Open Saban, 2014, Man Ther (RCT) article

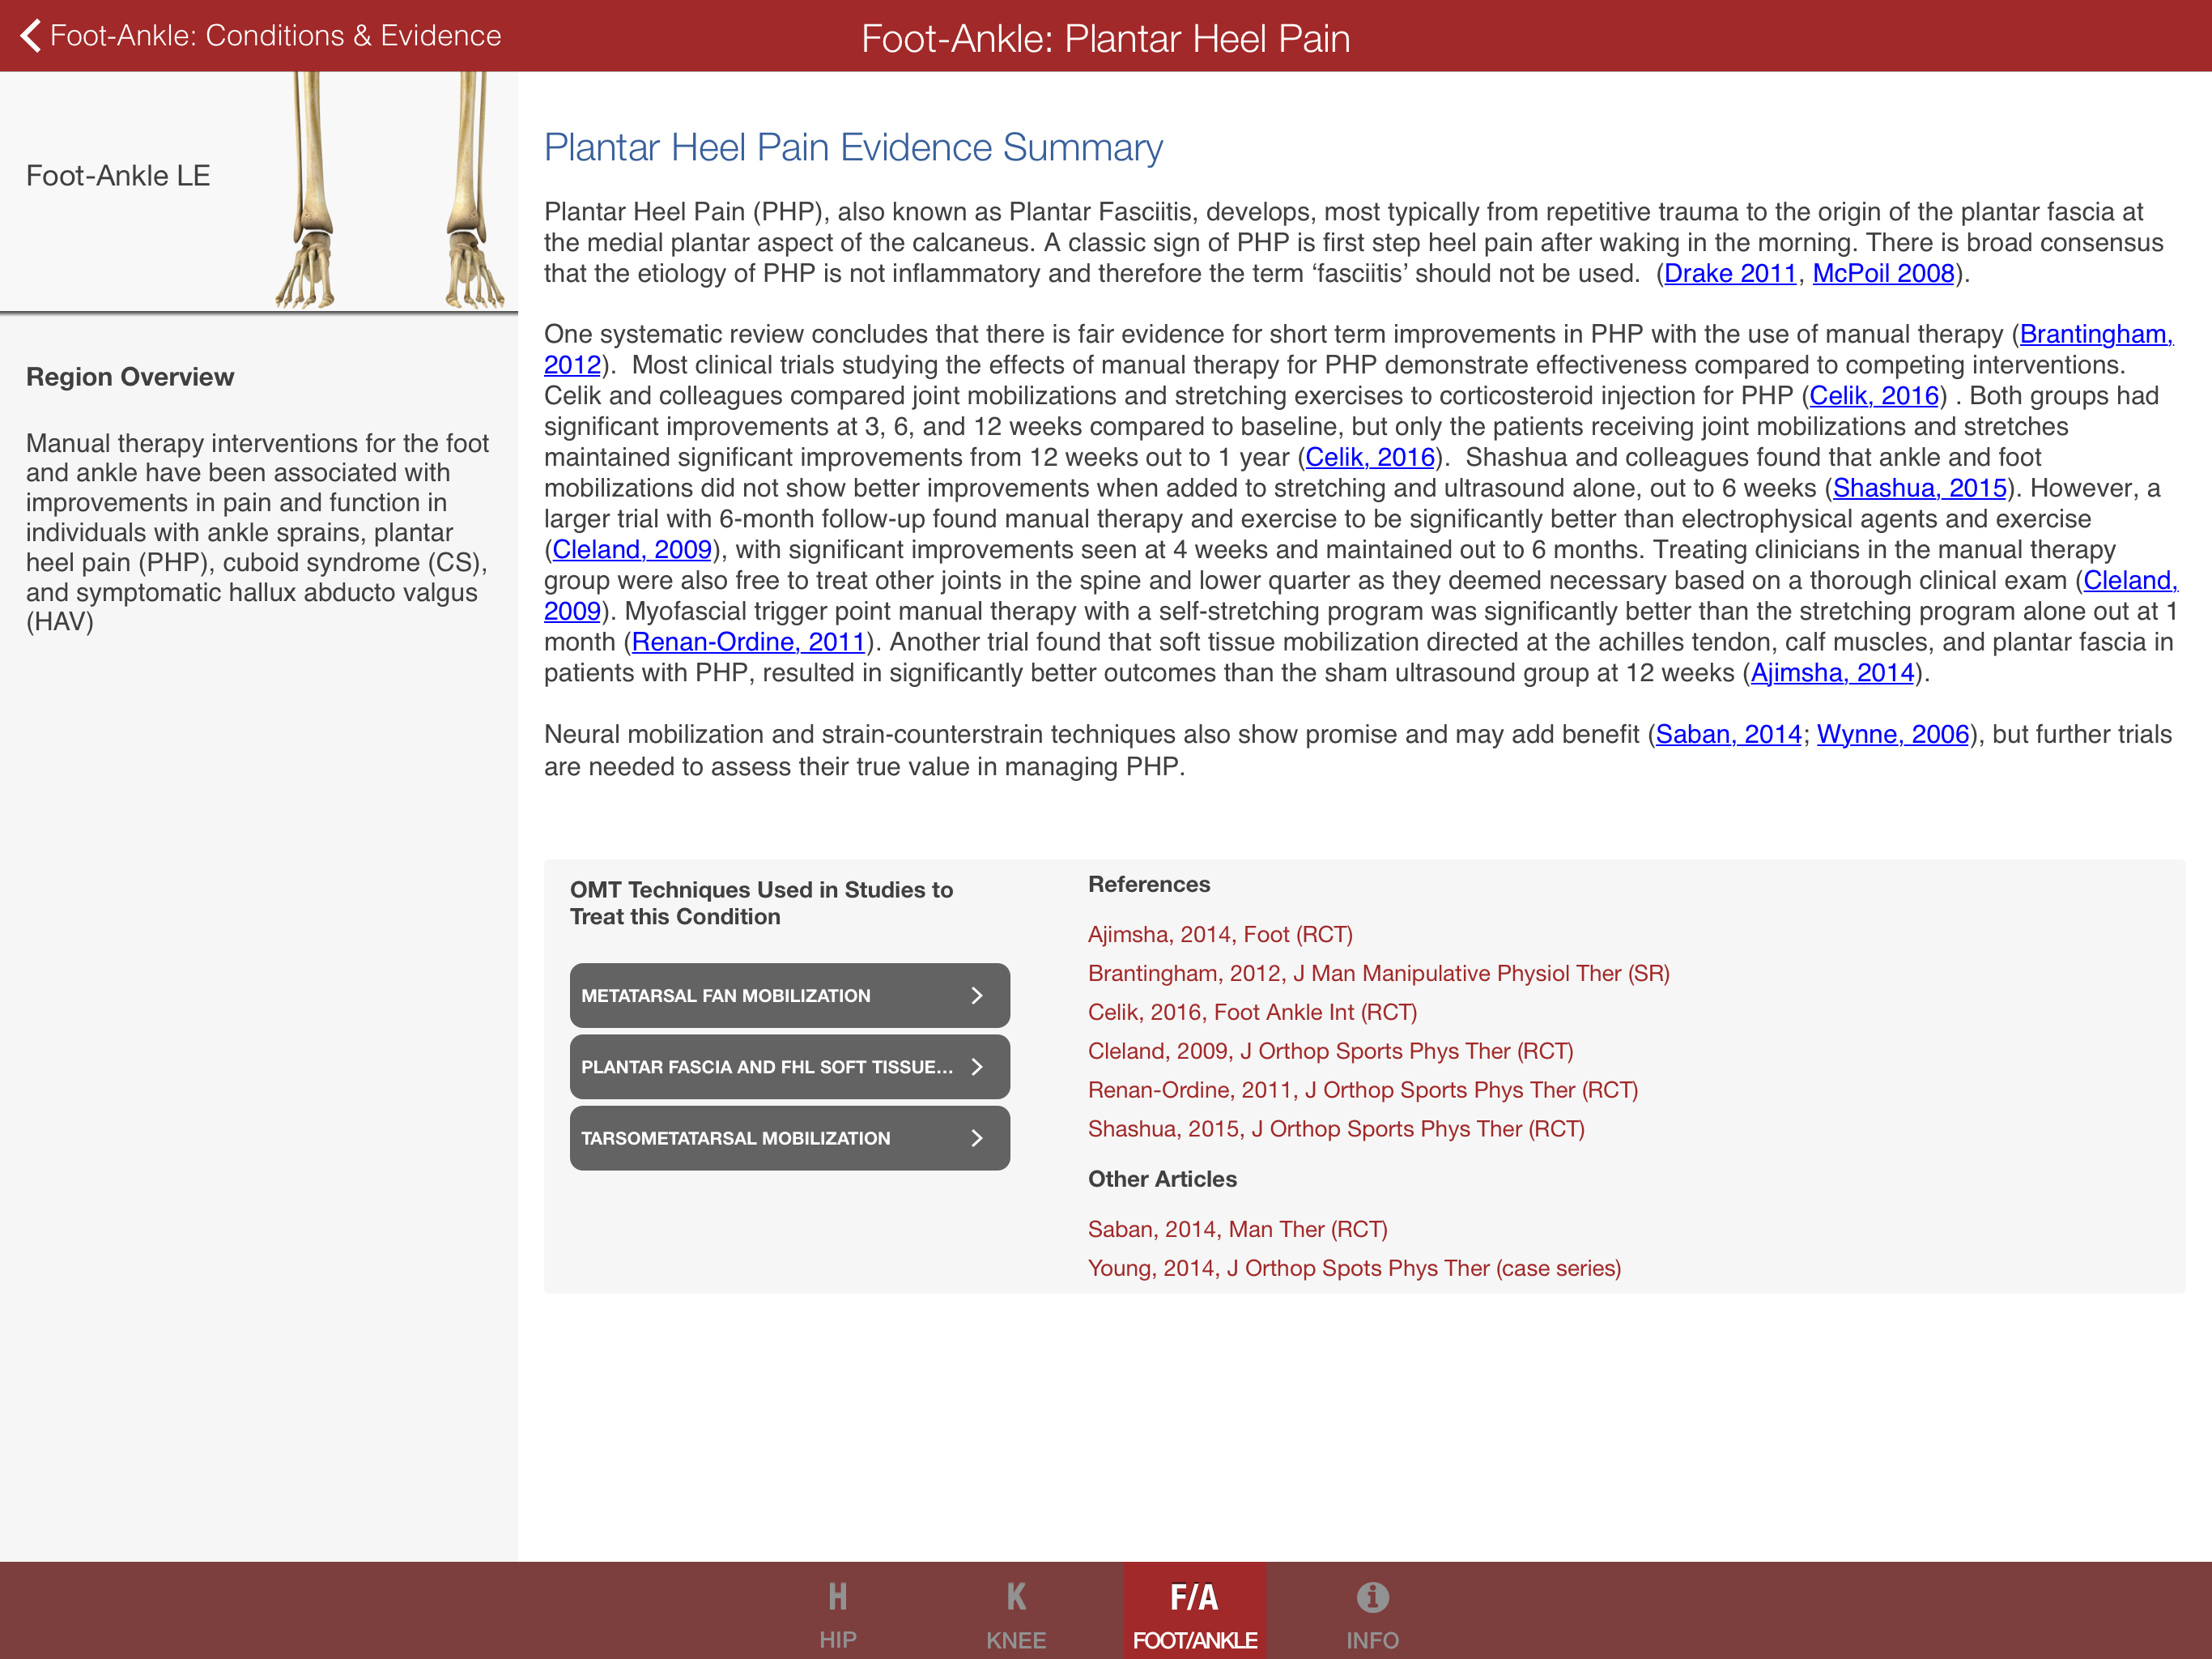point(1237,1229)
